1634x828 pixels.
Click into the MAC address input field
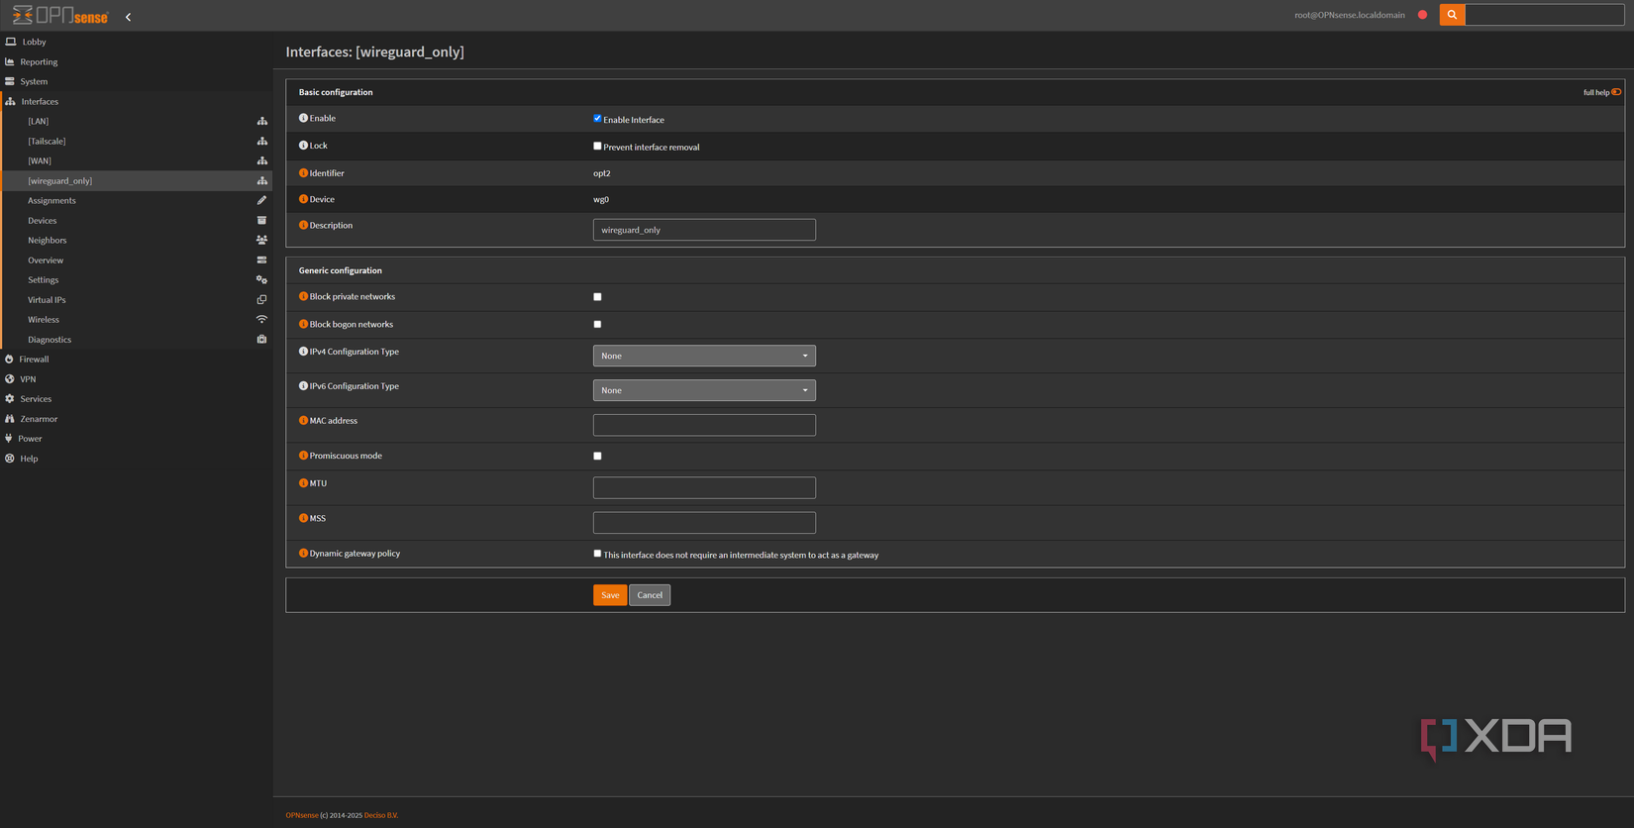point(704,425)
